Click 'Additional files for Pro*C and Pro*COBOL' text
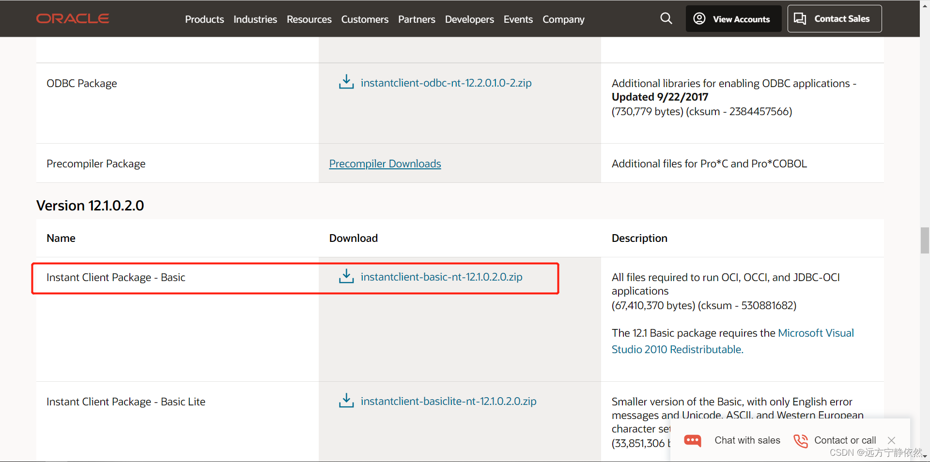This screenshot has width=930, height=462. click(709, 164)
